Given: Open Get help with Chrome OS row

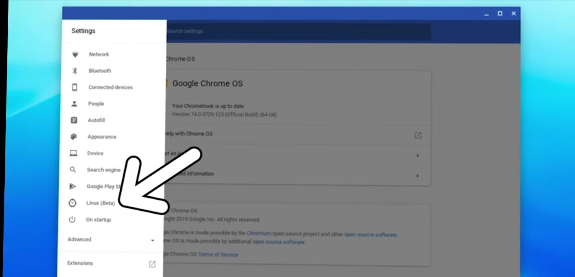Looking at the screenshot, I should pyautogui.click(x=297, y=134).
